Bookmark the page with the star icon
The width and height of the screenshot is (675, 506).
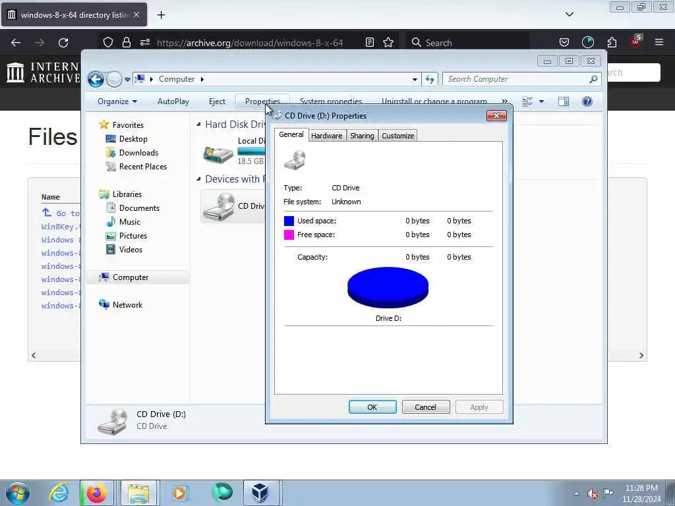pos(388,42)
